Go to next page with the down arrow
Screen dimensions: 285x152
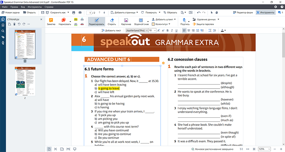tap(104, 12)
